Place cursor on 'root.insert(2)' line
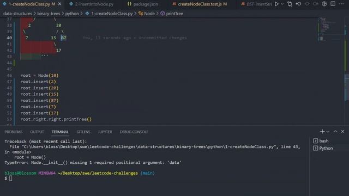 [38, 82]
